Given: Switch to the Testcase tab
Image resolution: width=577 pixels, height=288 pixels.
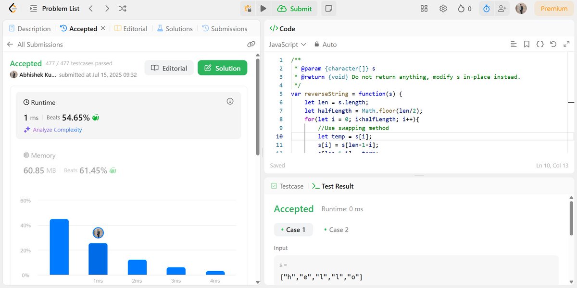Looking at the screenshot, I should point(287,186).
